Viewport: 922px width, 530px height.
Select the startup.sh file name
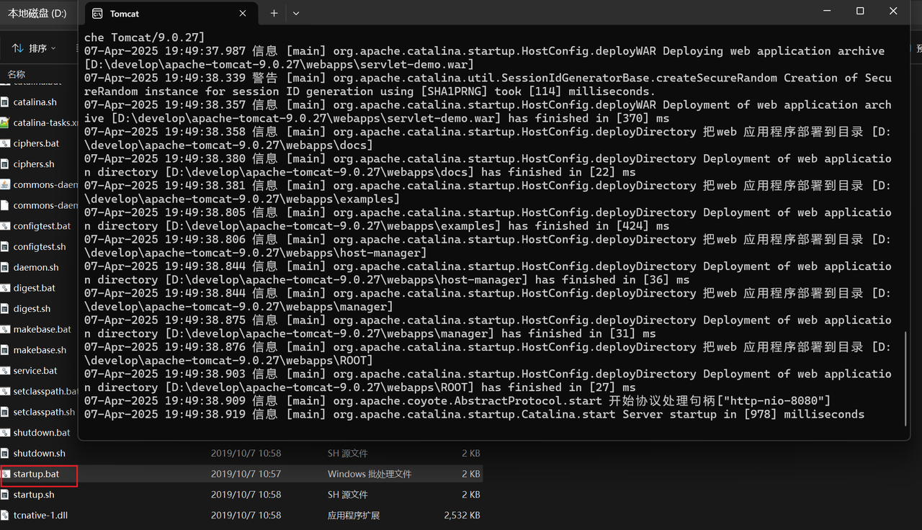pyautogui.click(x=34, y=495)
